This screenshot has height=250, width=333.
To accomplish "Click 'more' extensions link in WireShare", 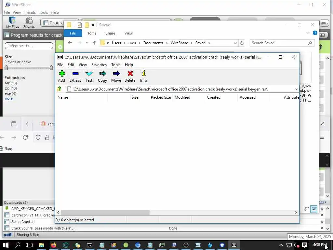I will (x=9, y=98).
